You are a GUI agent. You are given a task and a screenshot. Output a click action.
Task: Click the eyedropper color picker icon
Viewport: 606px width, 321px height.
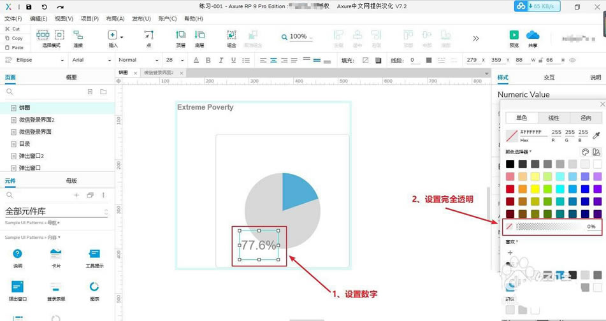[596, 135]
